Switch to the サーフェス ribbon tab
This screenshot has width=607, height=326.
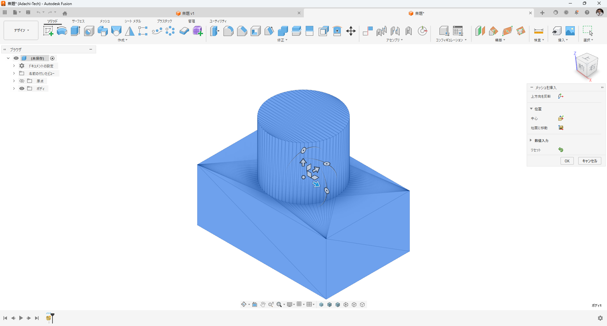point(78,21)
